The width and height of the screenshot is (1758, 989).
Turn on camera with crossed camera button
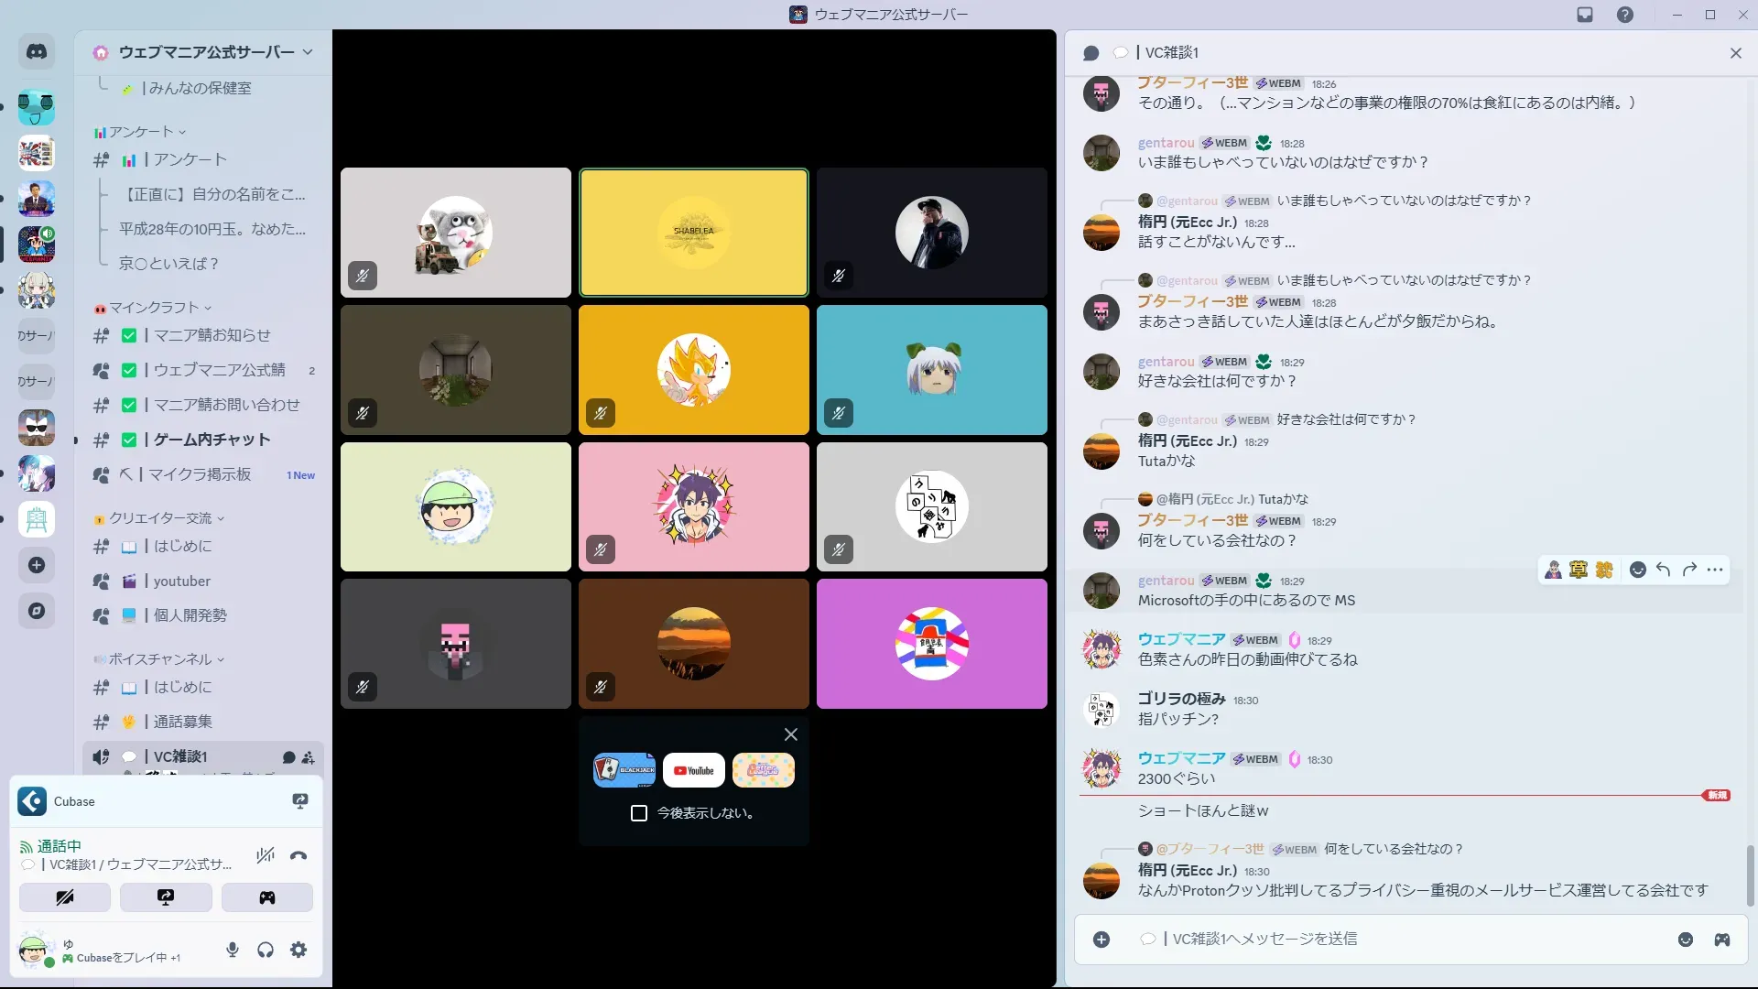[x=65, y=897]
